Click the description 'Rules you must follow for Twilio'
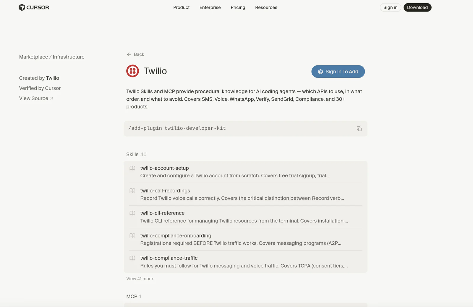The image size is (473, 307). [244, 266]
